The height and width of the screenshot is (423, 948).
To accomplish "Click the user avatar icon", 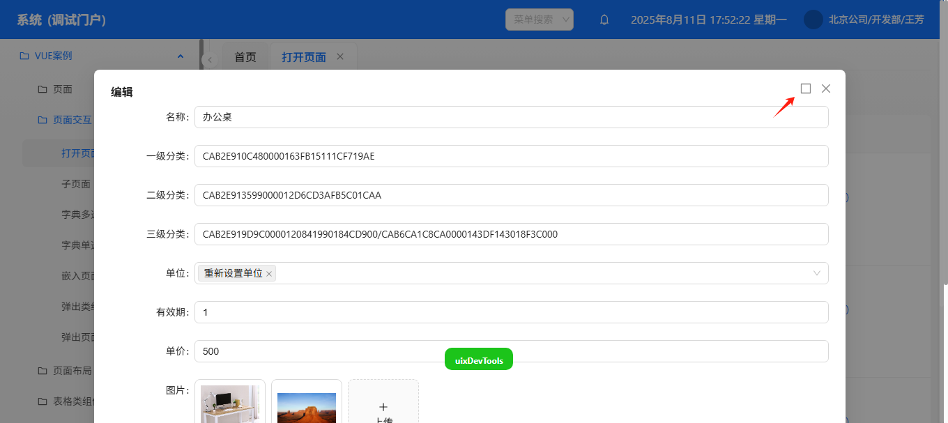I will pos(813,20).
